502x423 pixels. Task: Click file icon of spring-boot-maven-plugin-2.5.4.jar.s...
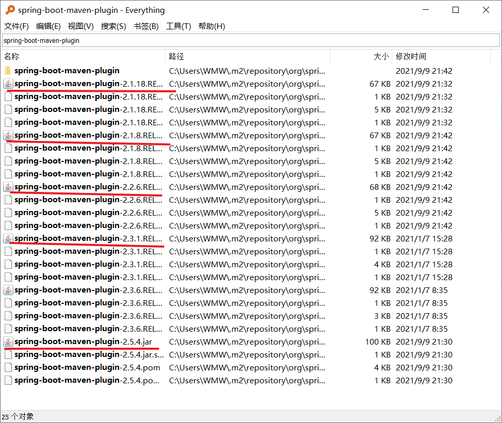click(8, 355)
